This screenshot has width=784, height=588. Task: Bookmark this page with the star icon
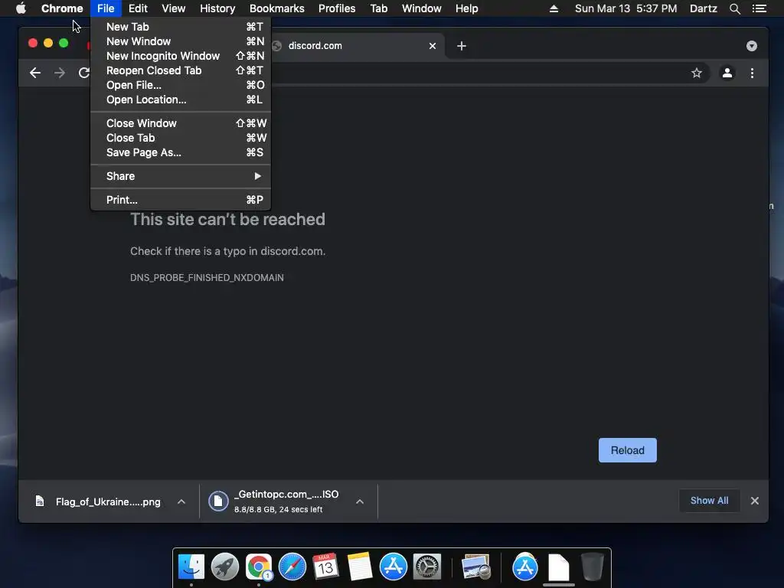click(x=697, y=73)
